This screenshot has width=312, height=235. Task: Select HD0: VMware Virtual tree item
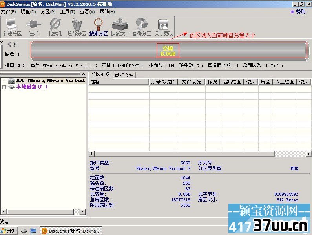[51, 80]
